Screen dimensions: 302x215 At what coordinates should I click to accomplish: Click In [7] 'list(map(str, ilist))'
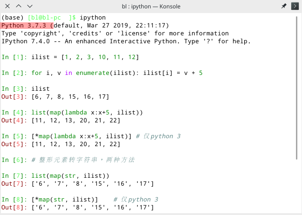click(x=70, y=176)
